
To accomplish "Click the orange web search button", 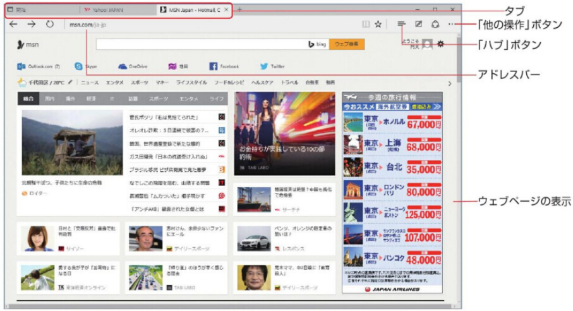I will coord(347,44).
